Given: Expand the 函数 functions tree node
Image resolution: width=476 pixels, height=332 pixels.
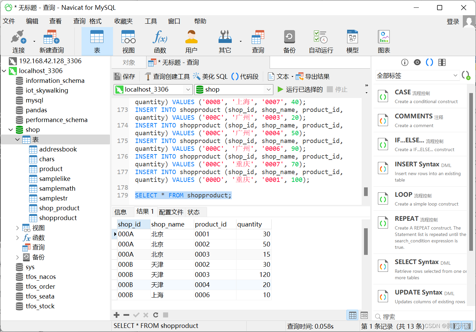Looking at the screenshot, I should [18, 238].
